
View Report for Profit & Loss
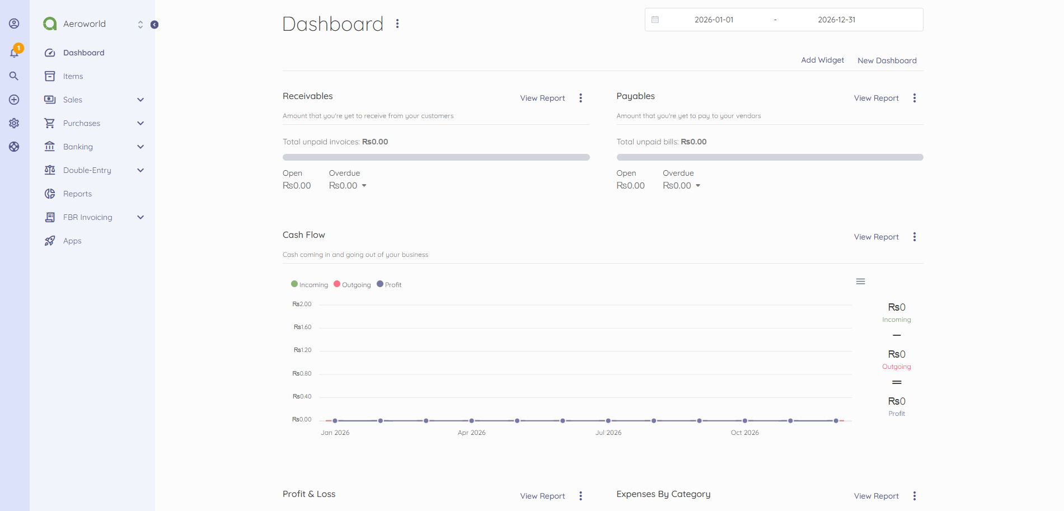[x=542, y=496]
